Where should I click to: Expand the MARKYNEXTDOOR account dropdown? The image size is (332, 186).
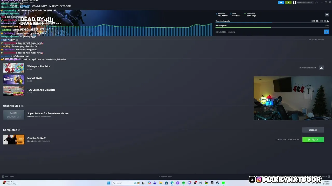click(x=303, y=2)
